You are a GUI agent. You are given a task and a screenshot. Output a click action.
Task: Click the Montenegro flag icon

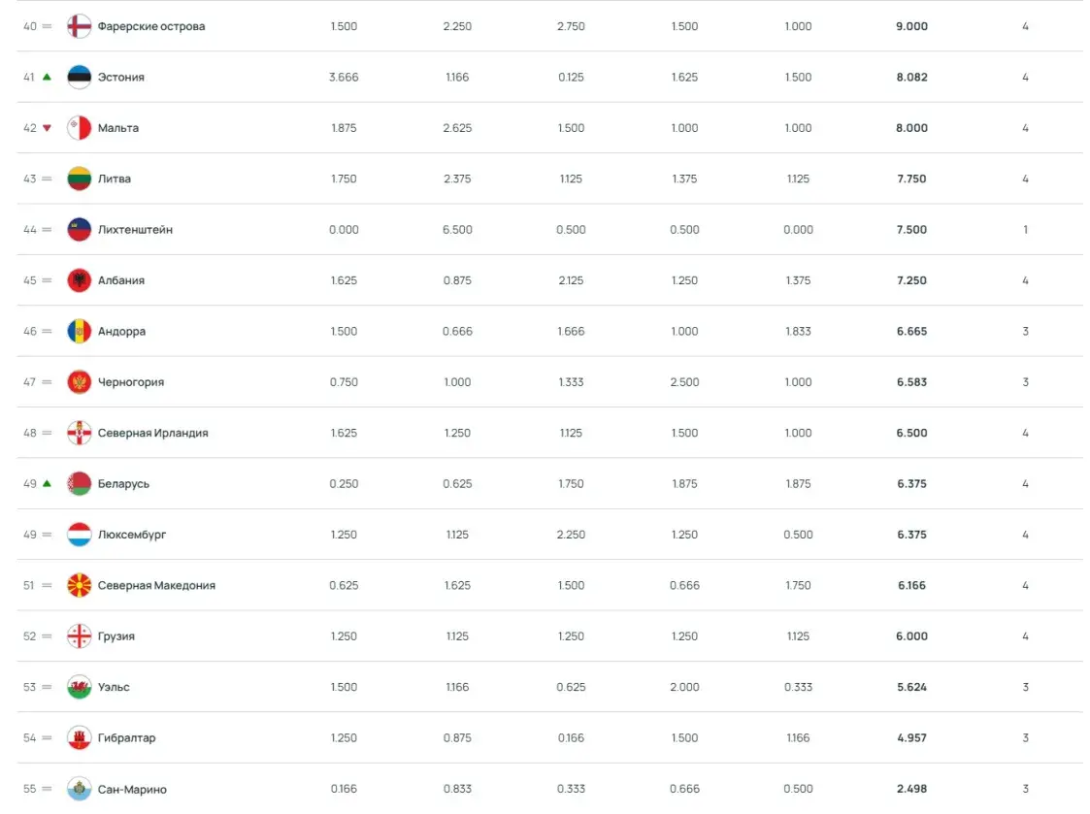[x=79, y=381]
